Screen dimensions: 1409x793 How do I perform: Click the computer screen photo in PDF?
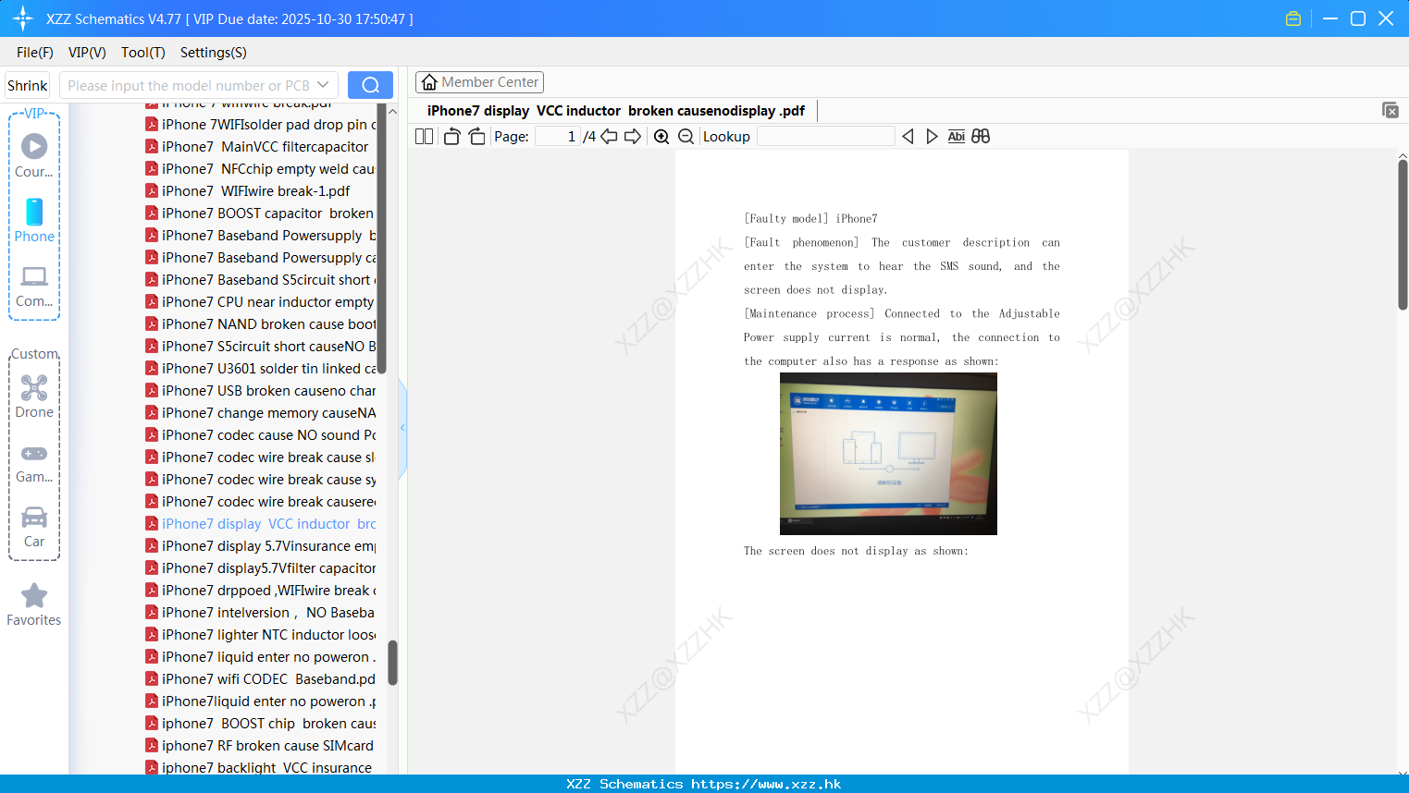click(x=888, y=454)
